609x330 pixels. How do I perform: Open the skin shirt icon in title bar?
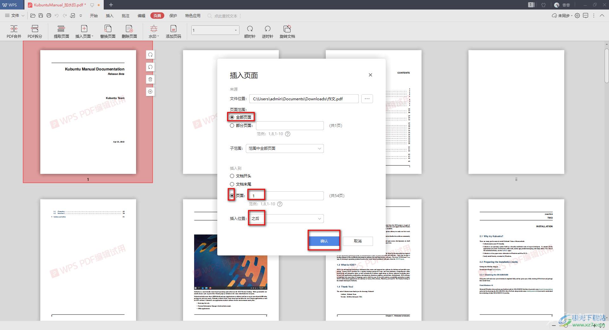click(543, 5)
